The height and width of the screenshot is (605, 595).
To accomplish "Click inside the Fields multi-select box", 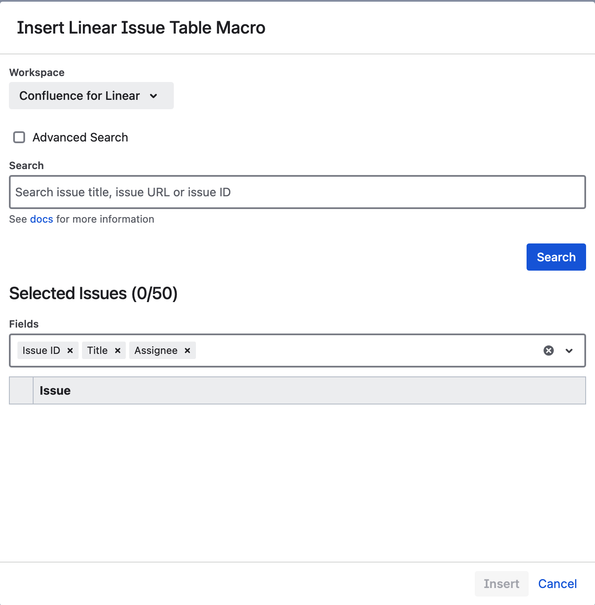I will pos(365,351).
